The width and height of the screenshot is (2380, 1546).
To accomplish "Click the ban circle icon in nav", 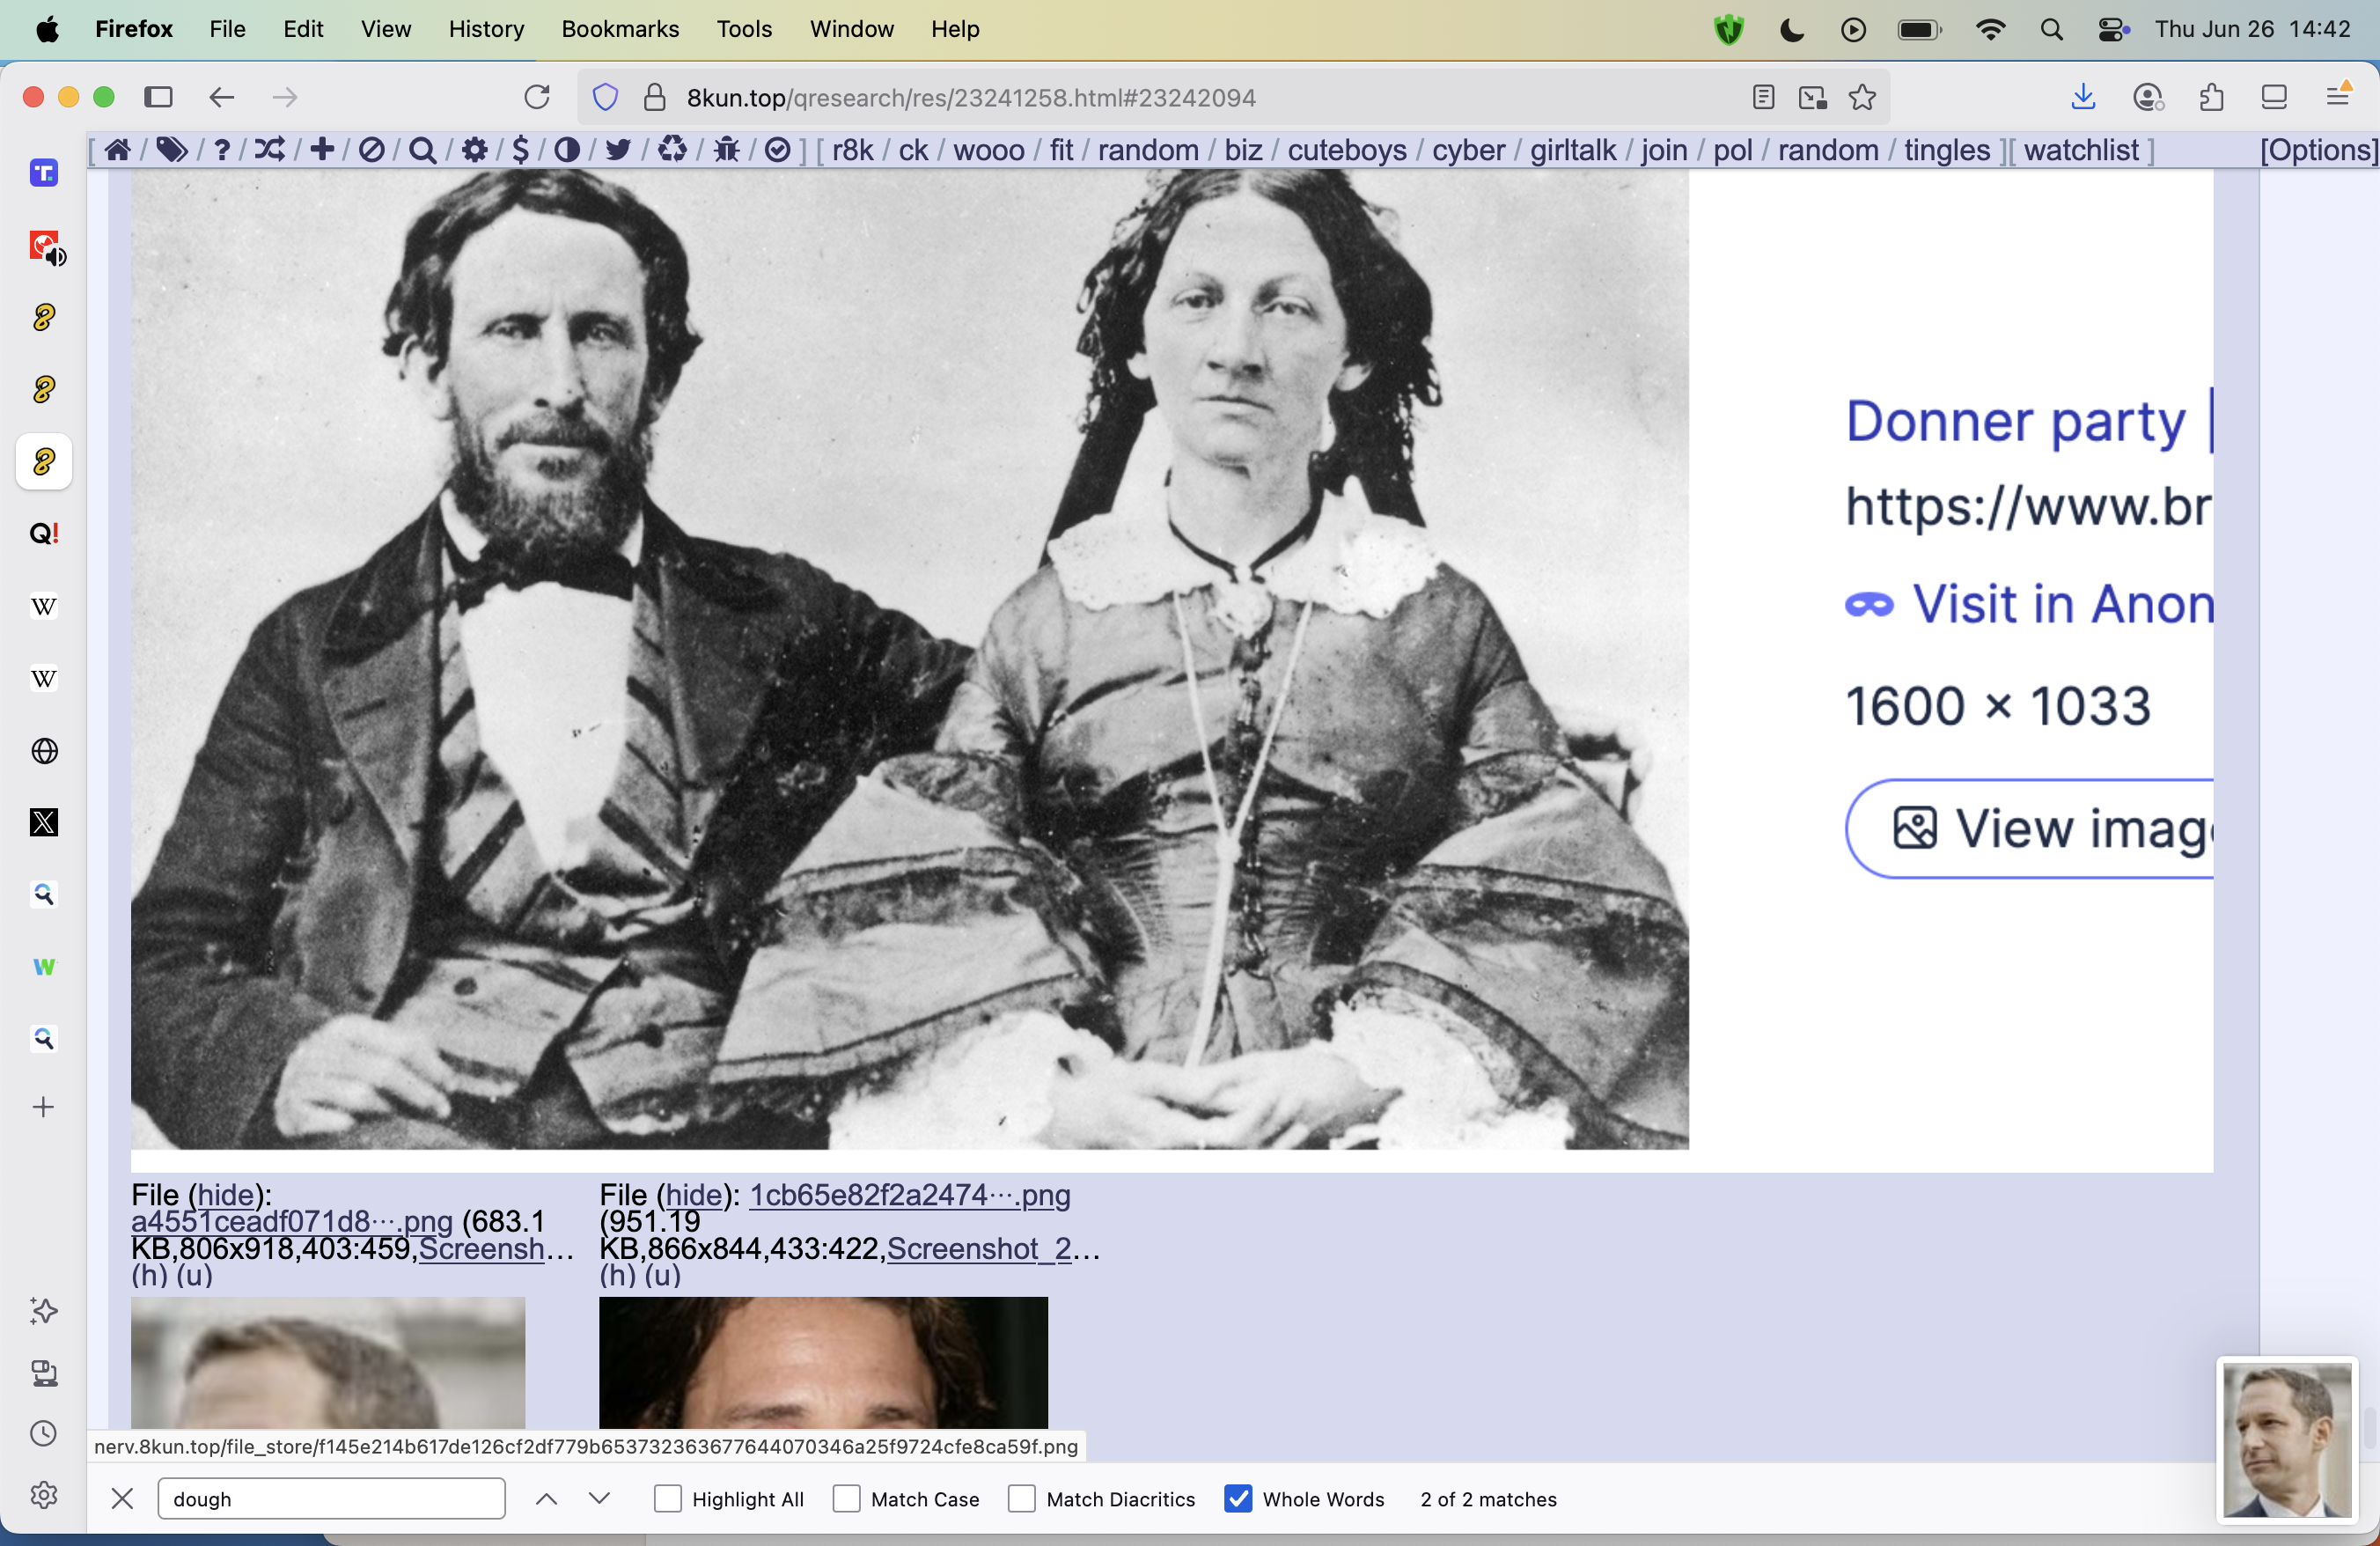I will click(371, 150).
